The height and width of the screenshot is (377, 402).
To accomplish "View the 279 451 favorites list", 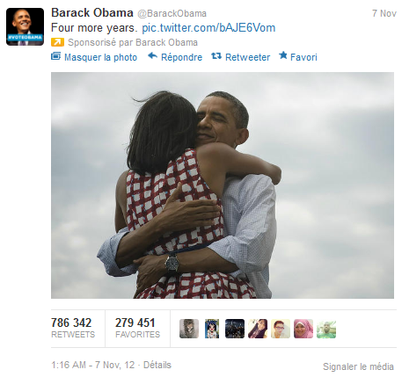I will 137,328.
